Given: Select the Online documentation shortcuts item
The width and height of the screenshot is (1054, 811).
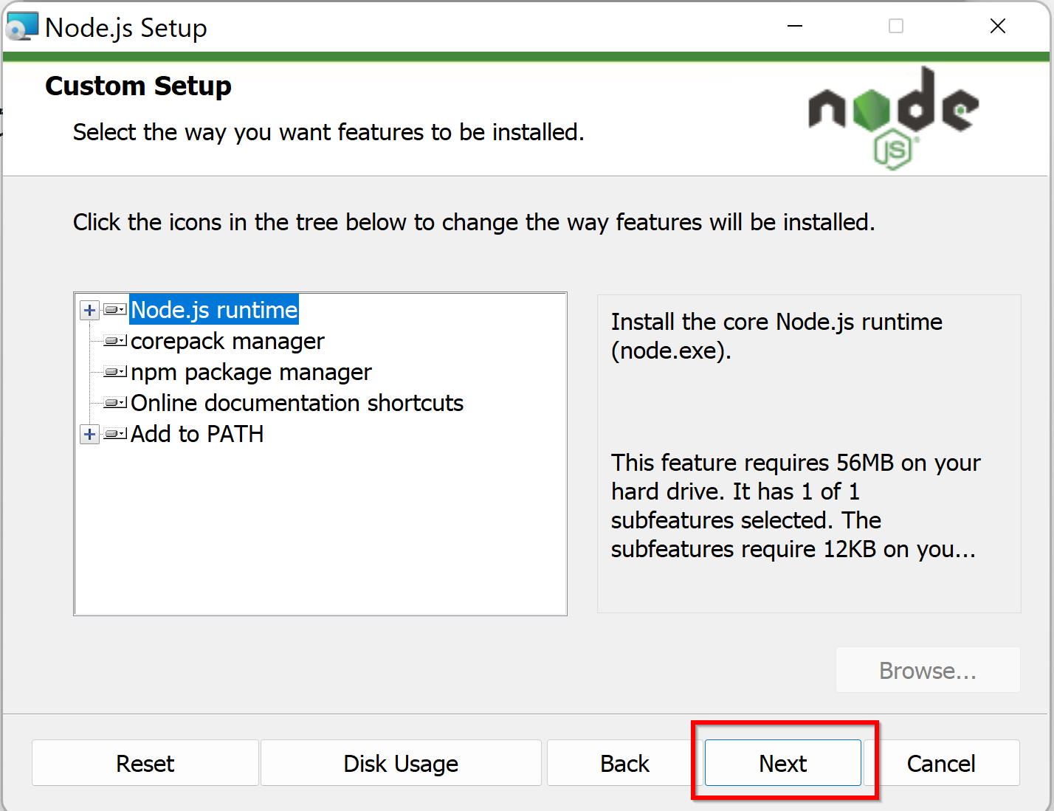Looking at the screenshot, I should 297,403.
